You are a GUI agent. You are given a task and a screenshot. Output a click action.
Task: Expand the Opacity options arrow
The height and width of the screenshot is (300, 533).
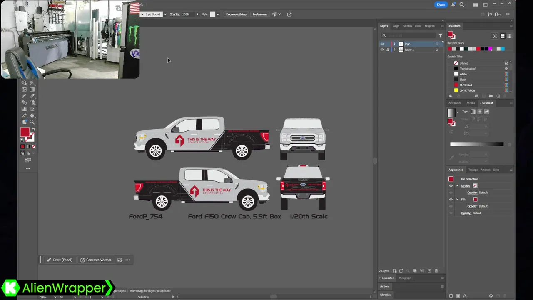[x=197, y=14]
